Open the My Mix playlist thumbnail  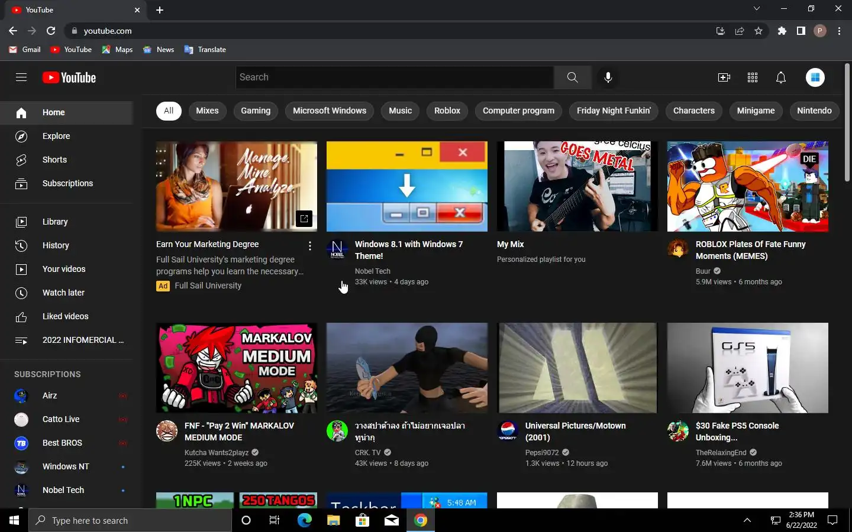click(x=577, y=186)
